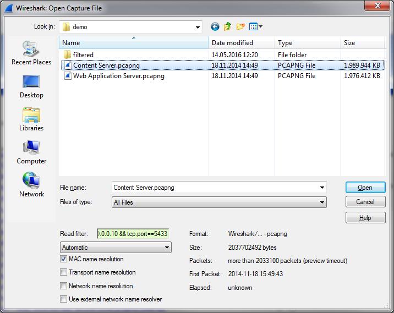Click the unknown elapsed value

click(240, 288)
